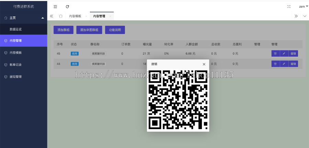309x148 pixels.
Task: Collapse the 主页 menu group
Action: click(23, 18)
